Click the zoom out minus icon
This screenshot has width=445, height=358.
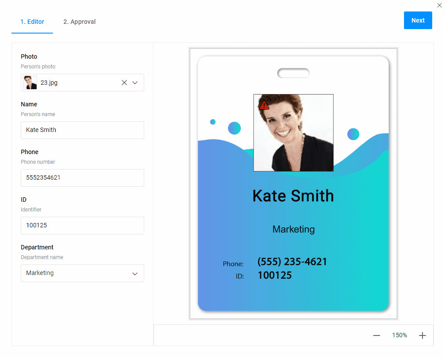(376, 335)
